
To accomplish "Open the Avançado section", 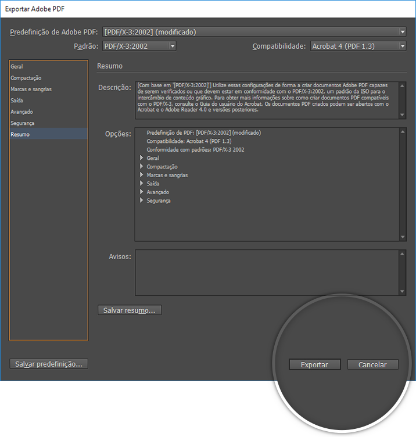I will pos(22,112).
